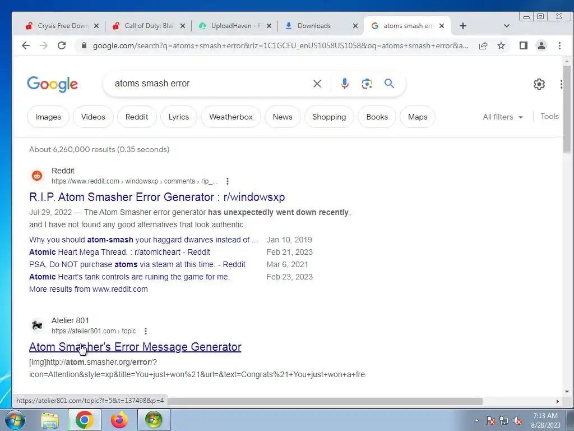Expand the All filters dropdown
Screen dimensions: 574x431
click(x=503, y=117)
